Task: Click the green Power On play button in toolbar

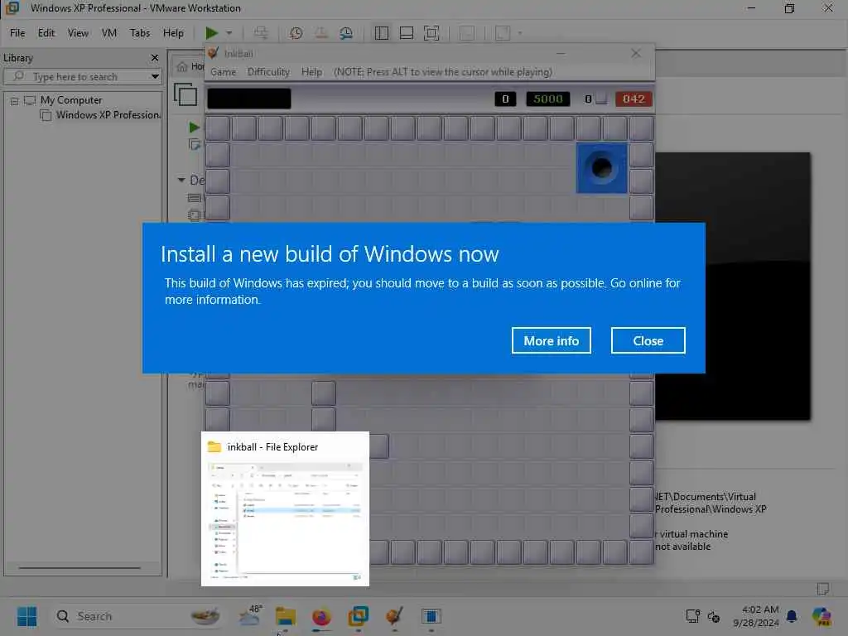Action: pyautogui.click(x=211, y=33)
